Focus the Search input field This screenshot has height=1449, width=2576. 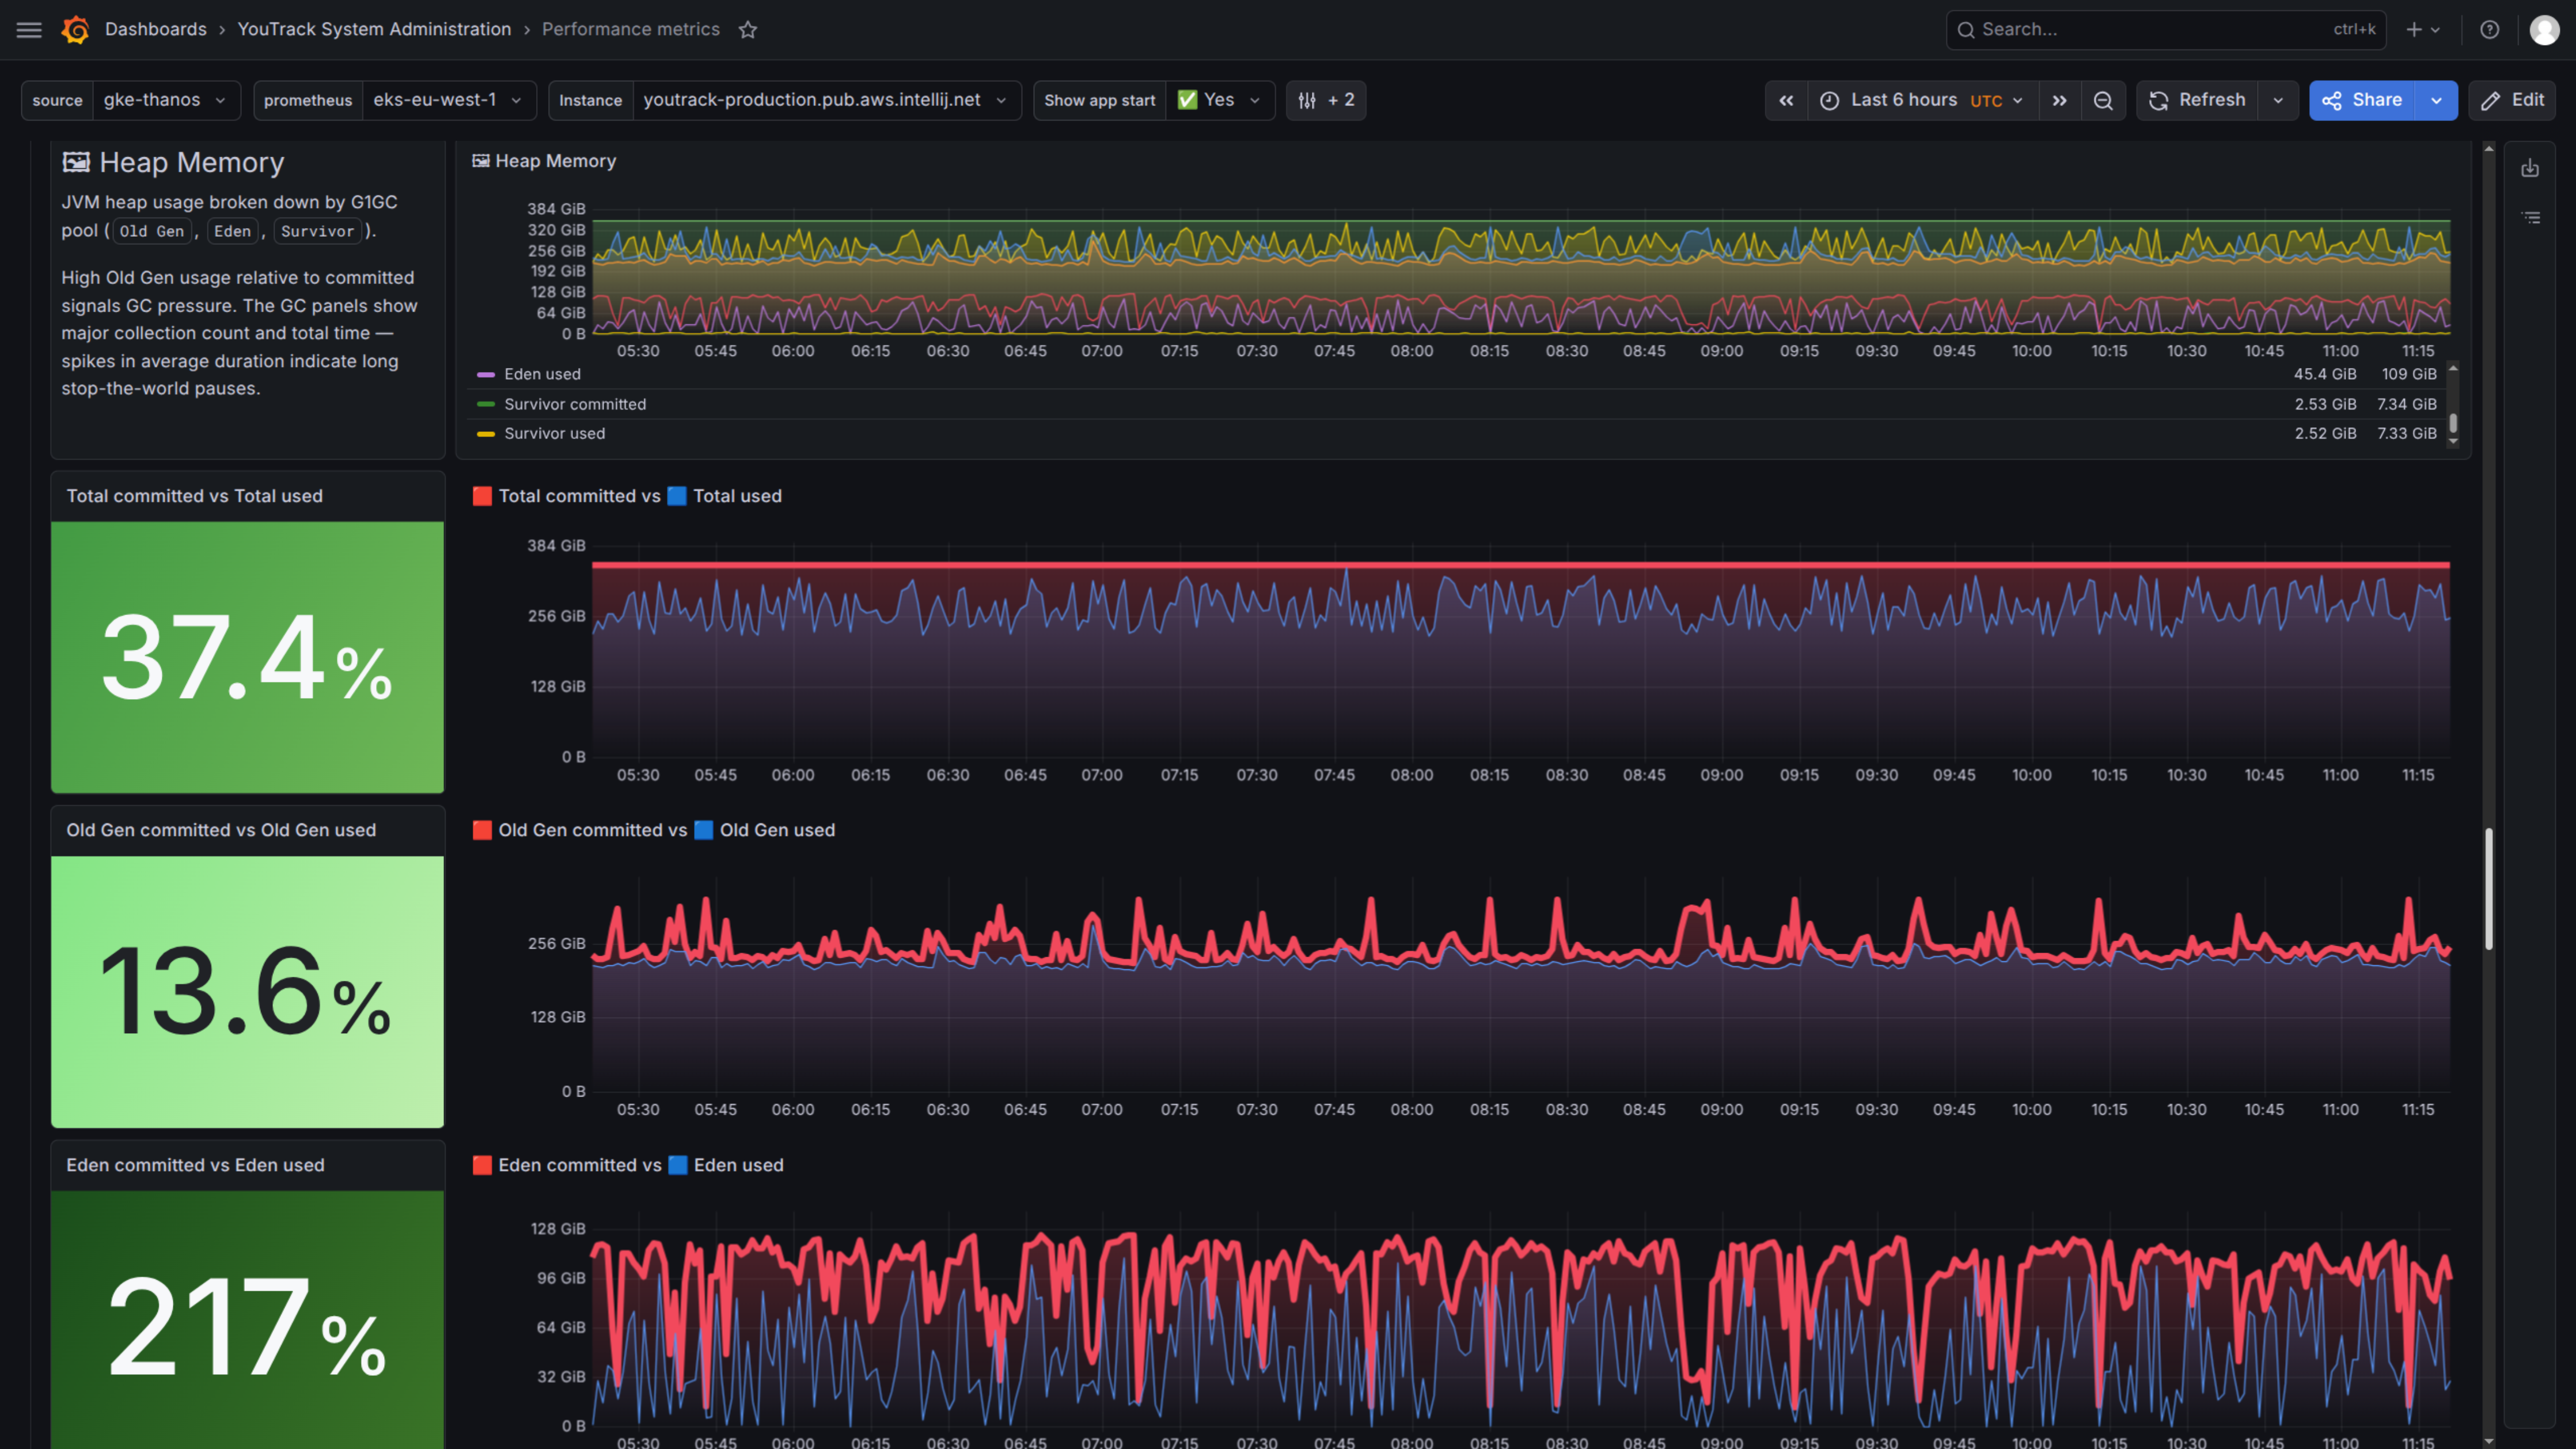[x=2166, y=30]
